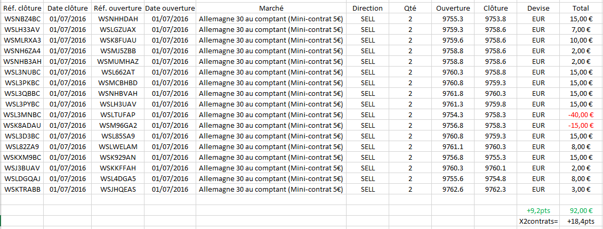Viewport: 603px width, 229px height.
Task: Select the "Direction" header cell
Action: coord(367,9)
